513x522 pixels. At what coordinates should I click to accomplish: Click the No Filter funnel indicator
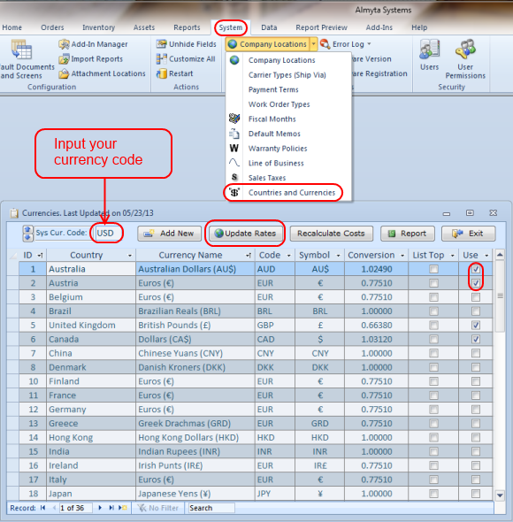(x=158, y=508)
